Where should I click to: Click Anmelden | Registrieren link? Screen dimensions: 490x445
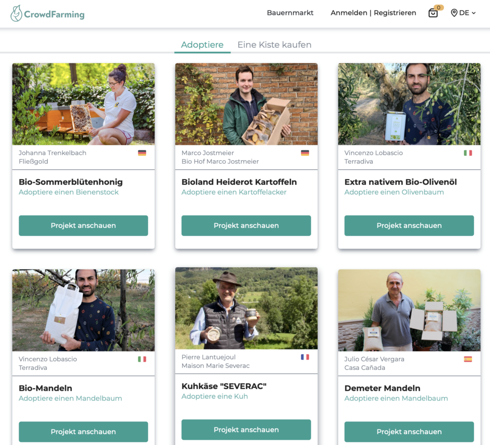point(373,13)
